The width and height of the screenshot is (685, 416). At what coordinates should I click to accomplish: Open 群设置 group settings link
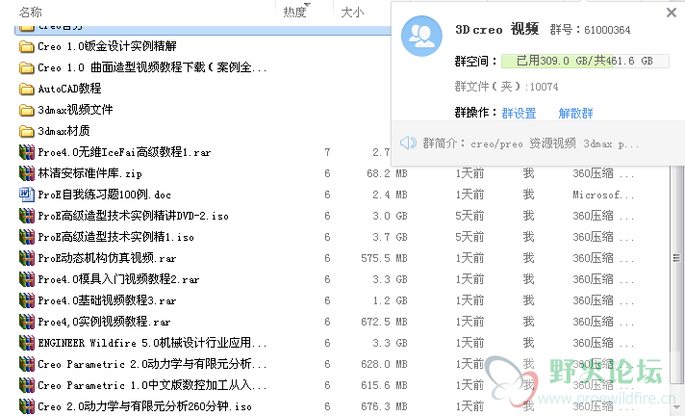[x=519, y=114]
